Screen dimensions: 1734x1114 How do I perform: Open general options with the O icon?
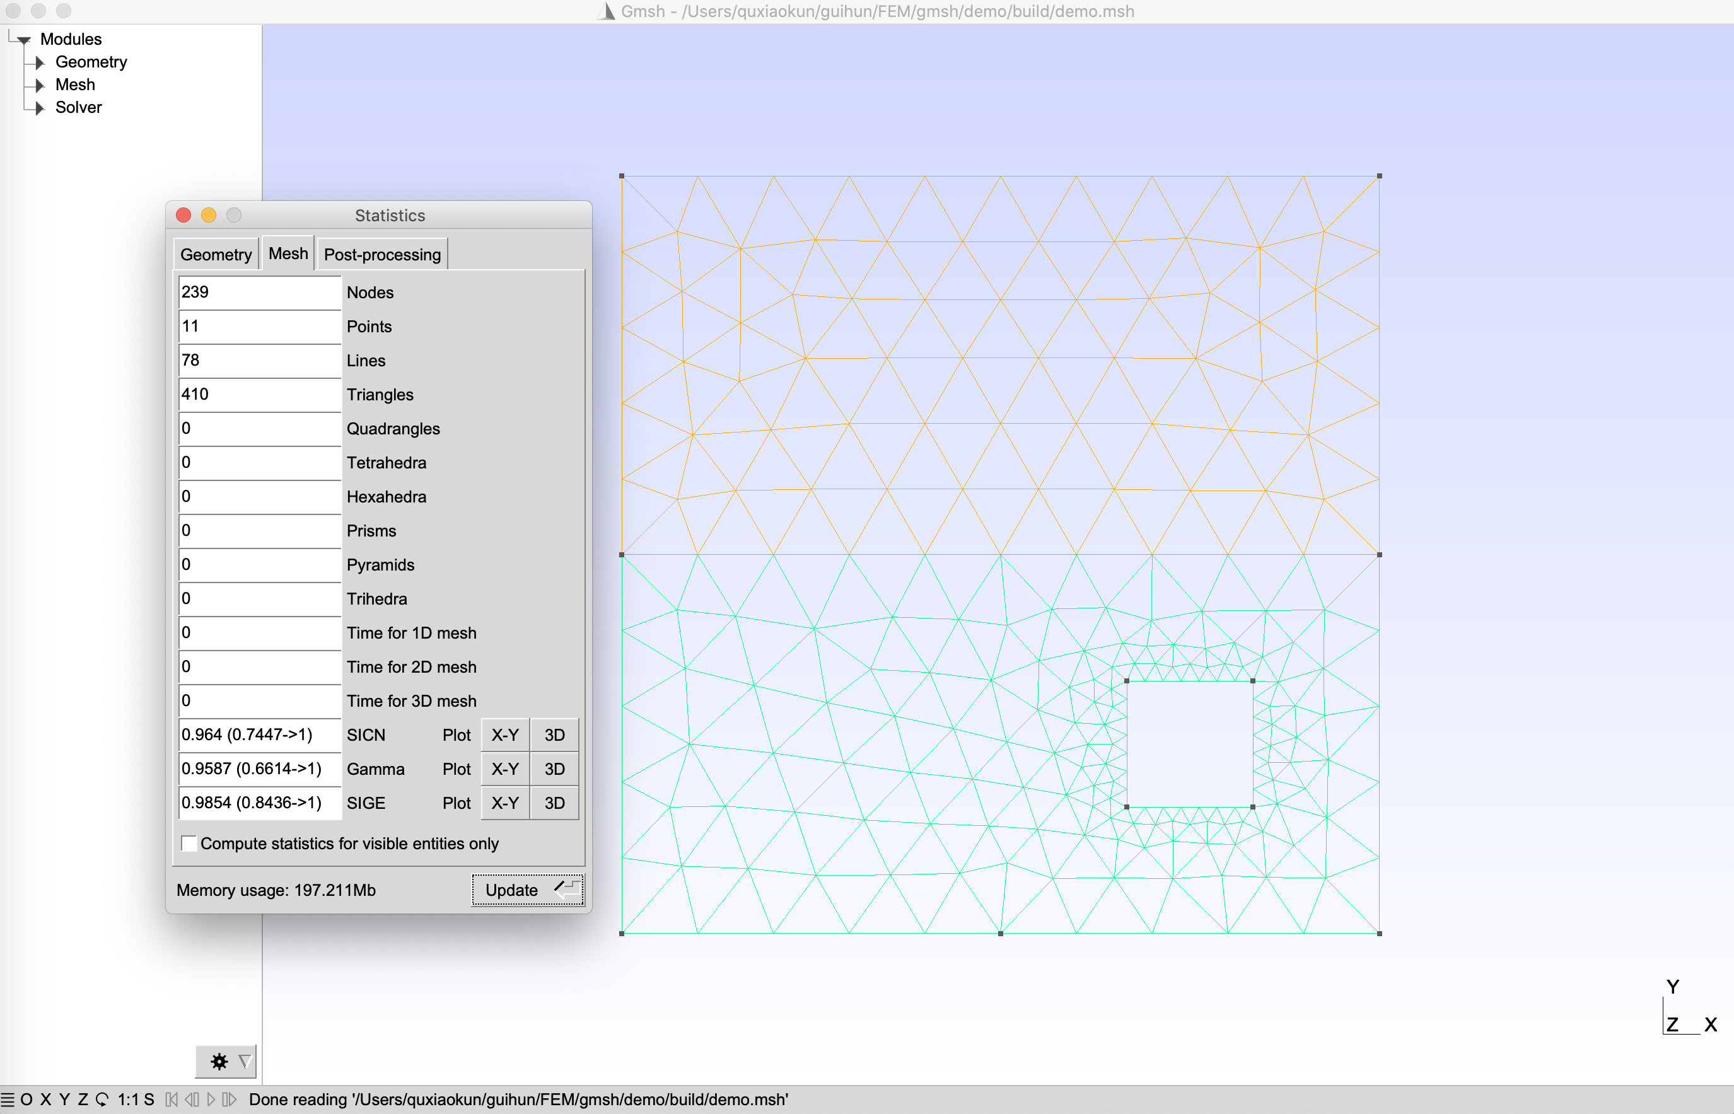(x=26, y=1099)
